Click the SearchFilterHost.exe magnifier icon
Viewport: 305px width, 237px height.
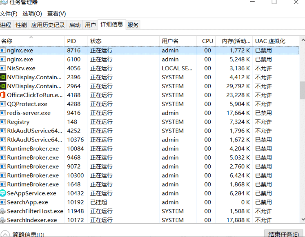coord(3,211)
